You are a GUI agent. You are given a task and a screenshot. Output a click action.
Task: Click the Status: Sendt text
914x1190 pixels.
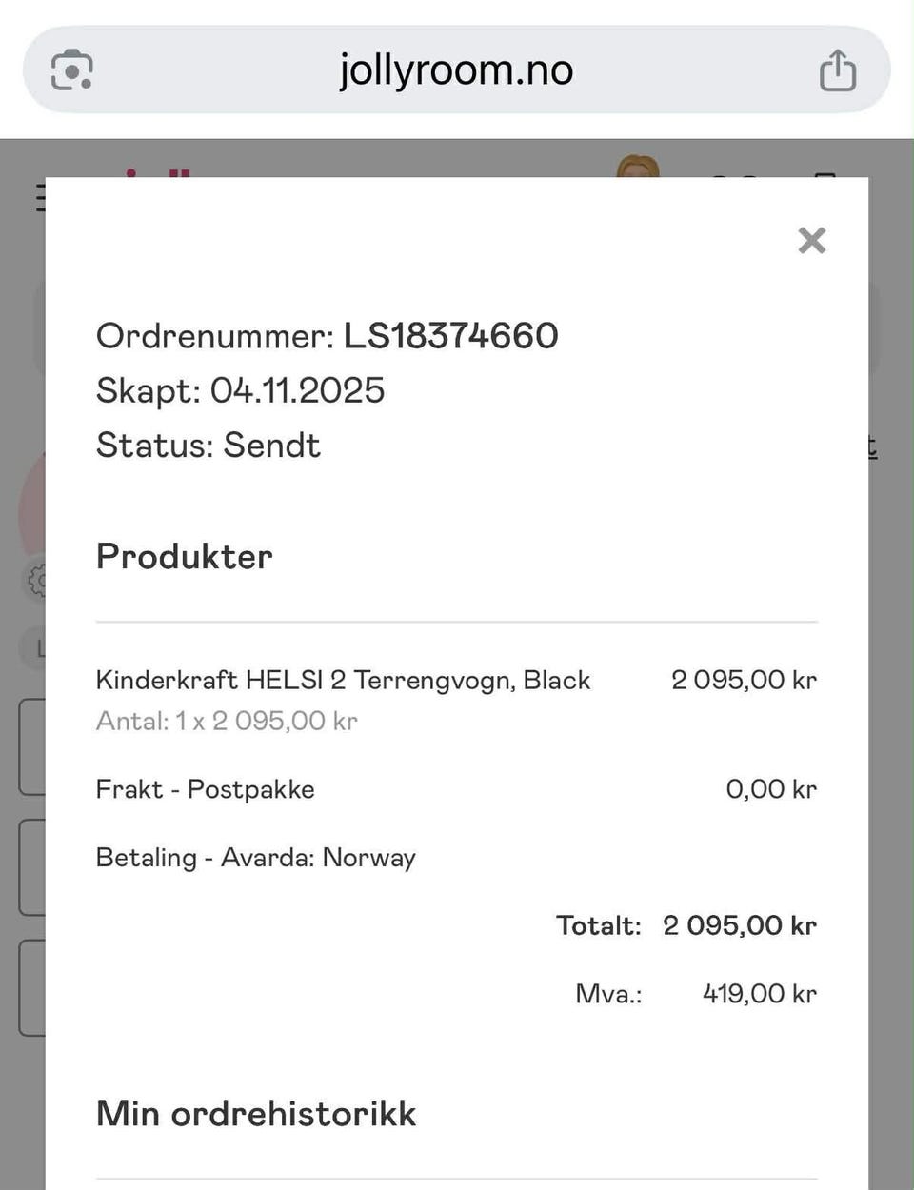click(209, 446)
